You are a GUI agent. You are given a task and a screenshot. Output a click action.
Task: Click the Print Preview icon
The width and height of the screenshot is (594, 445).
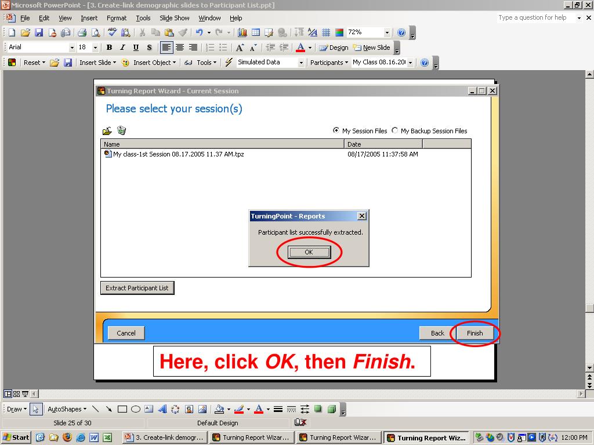pos(96,32)
